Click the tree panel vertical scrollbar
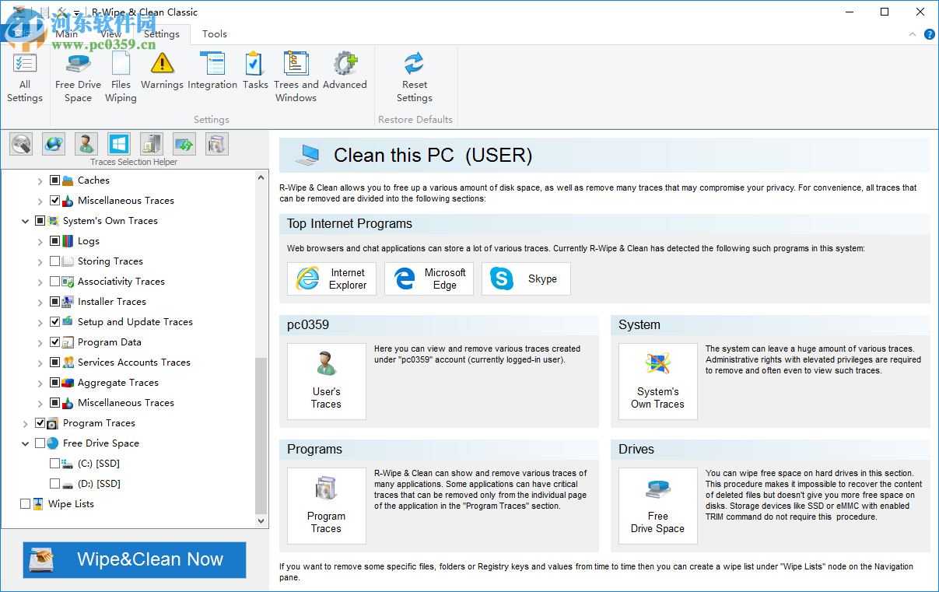Screen dimensions: 939x592 pyautogui.click(x=261, y=436)
